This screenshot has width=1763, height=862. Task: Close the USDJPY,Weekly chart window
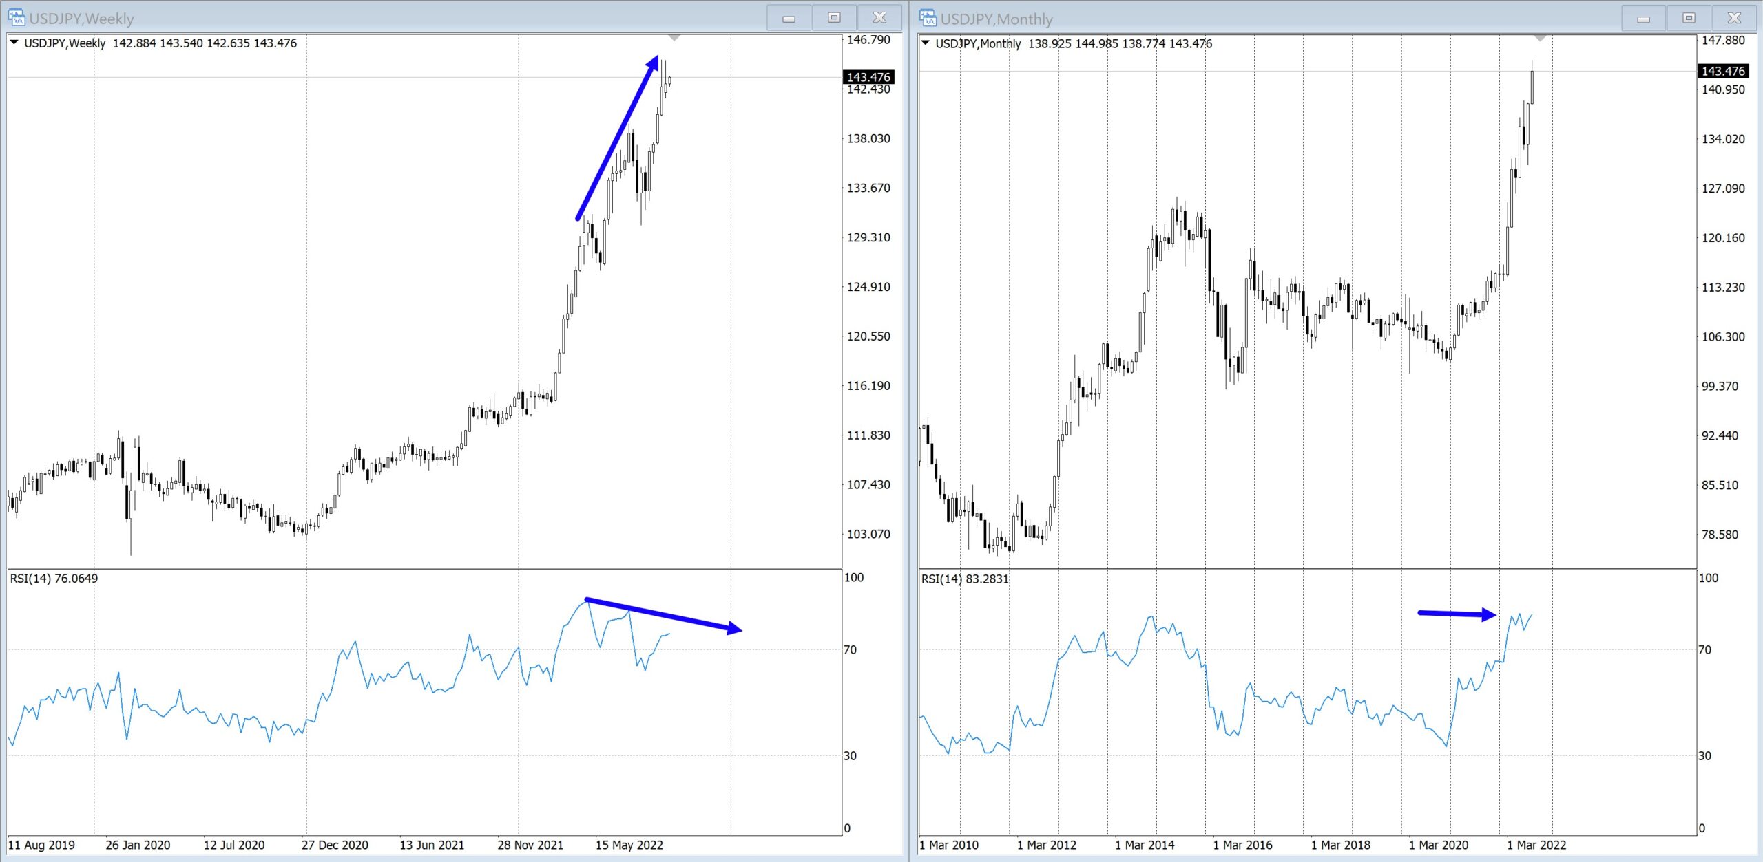click(x=879, y=18)
